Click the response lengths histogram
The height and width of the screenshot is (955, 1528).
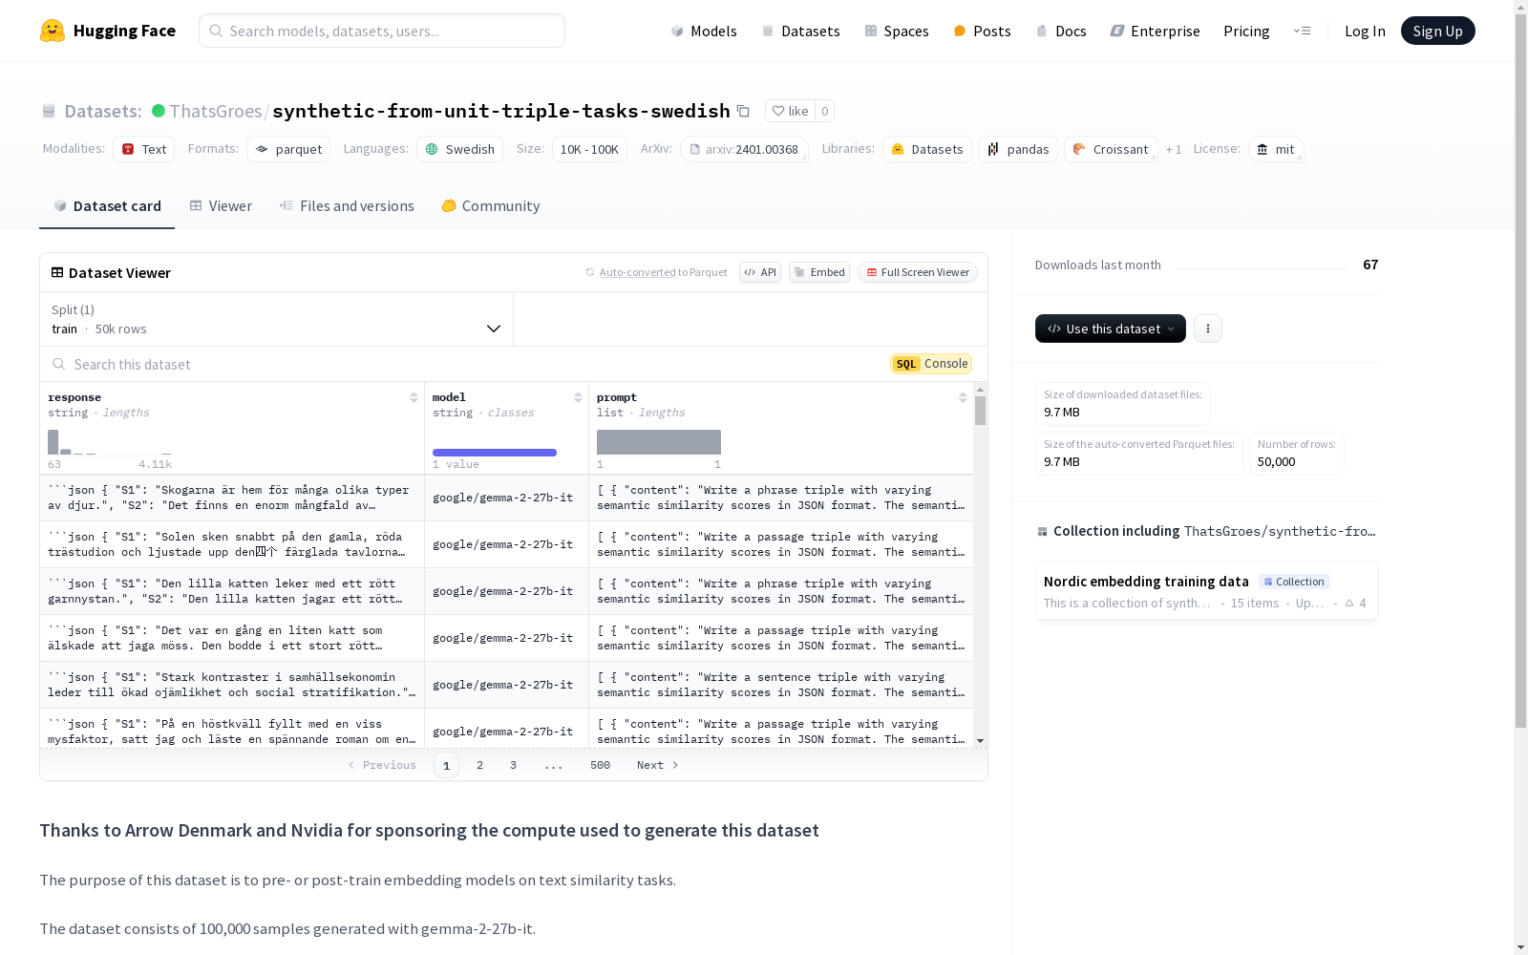click(x=110, y=443)
